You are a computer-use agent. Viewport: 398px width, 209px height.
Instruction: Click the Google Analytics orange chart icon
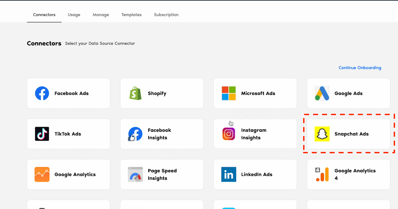42,174
